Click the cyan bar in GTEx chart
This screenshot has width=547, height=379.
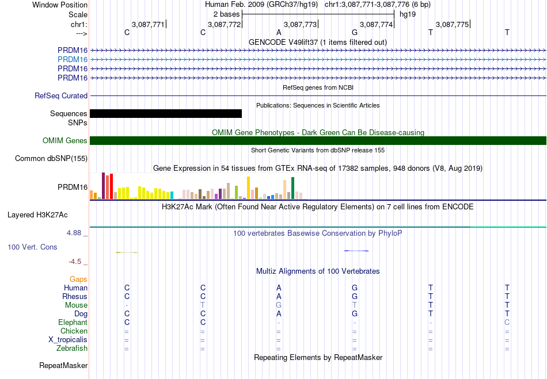pos(172,195)
